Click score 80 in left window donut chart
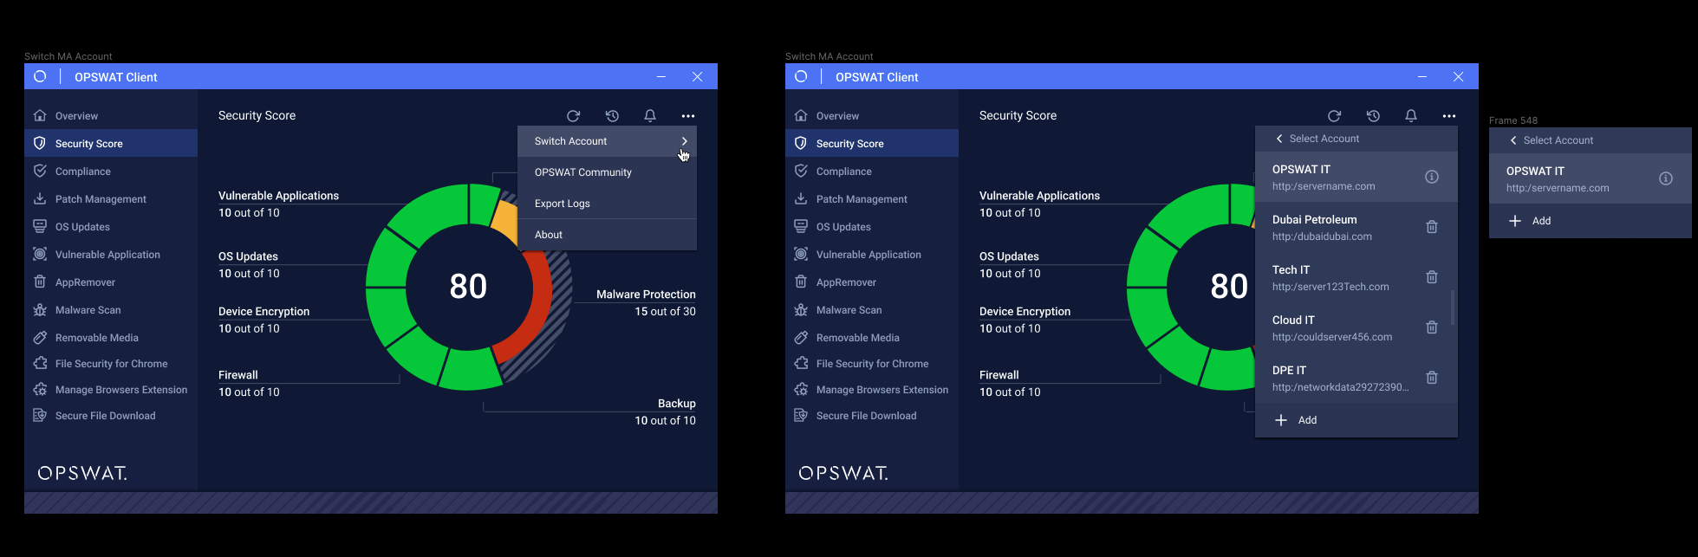1698x557 pixels. pos(468,286)
